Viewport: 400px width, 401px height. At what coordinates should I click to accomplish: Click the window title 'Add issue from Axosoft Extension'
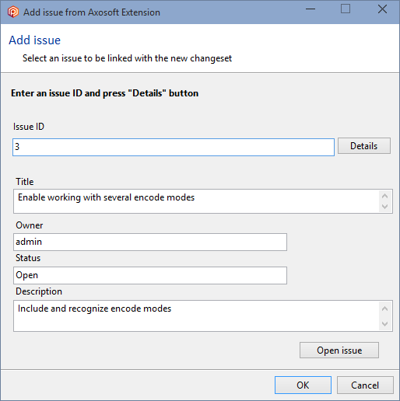[x=92, y=12]
